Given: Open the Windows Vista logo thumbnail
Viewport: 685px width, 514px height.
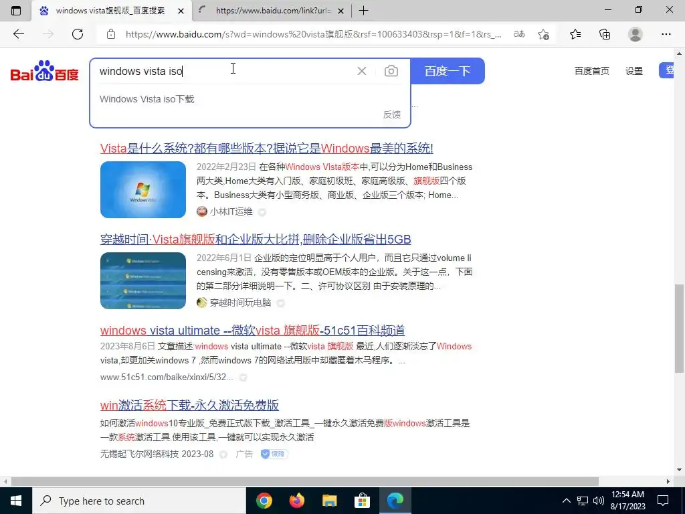Looking at the screenshot, I should [143, 189].
